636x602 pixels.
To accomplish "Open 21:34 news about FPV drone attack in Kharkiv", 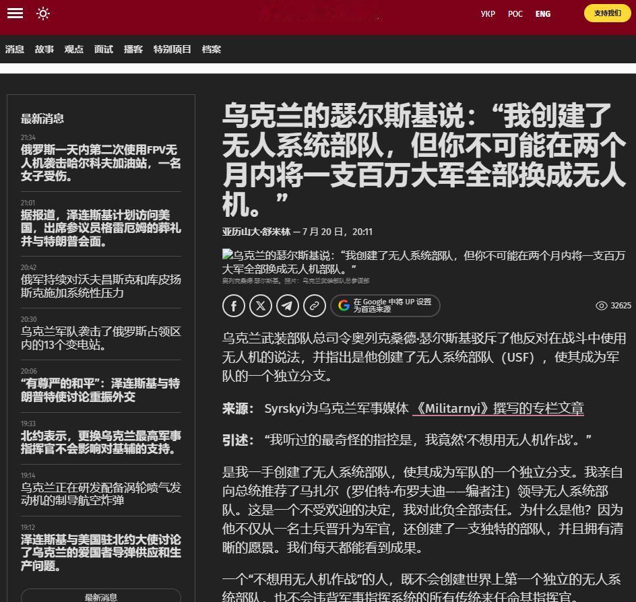I will (100, 162).
